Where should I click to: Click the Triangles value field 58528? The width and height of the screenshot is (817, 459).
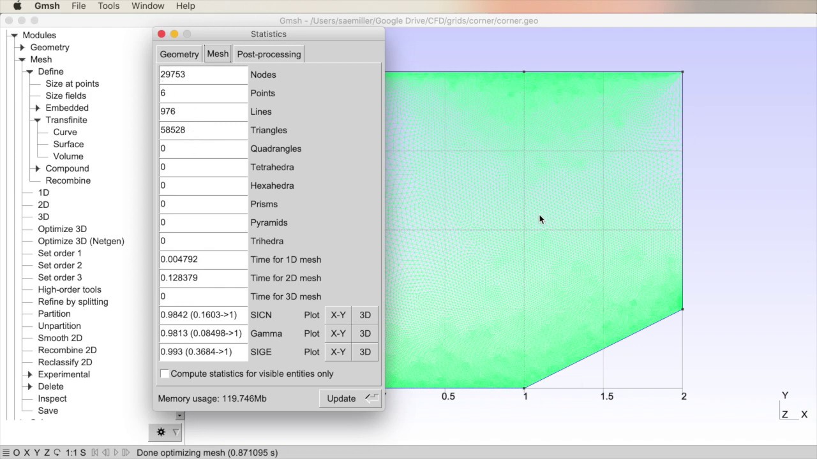click(203, 130)
